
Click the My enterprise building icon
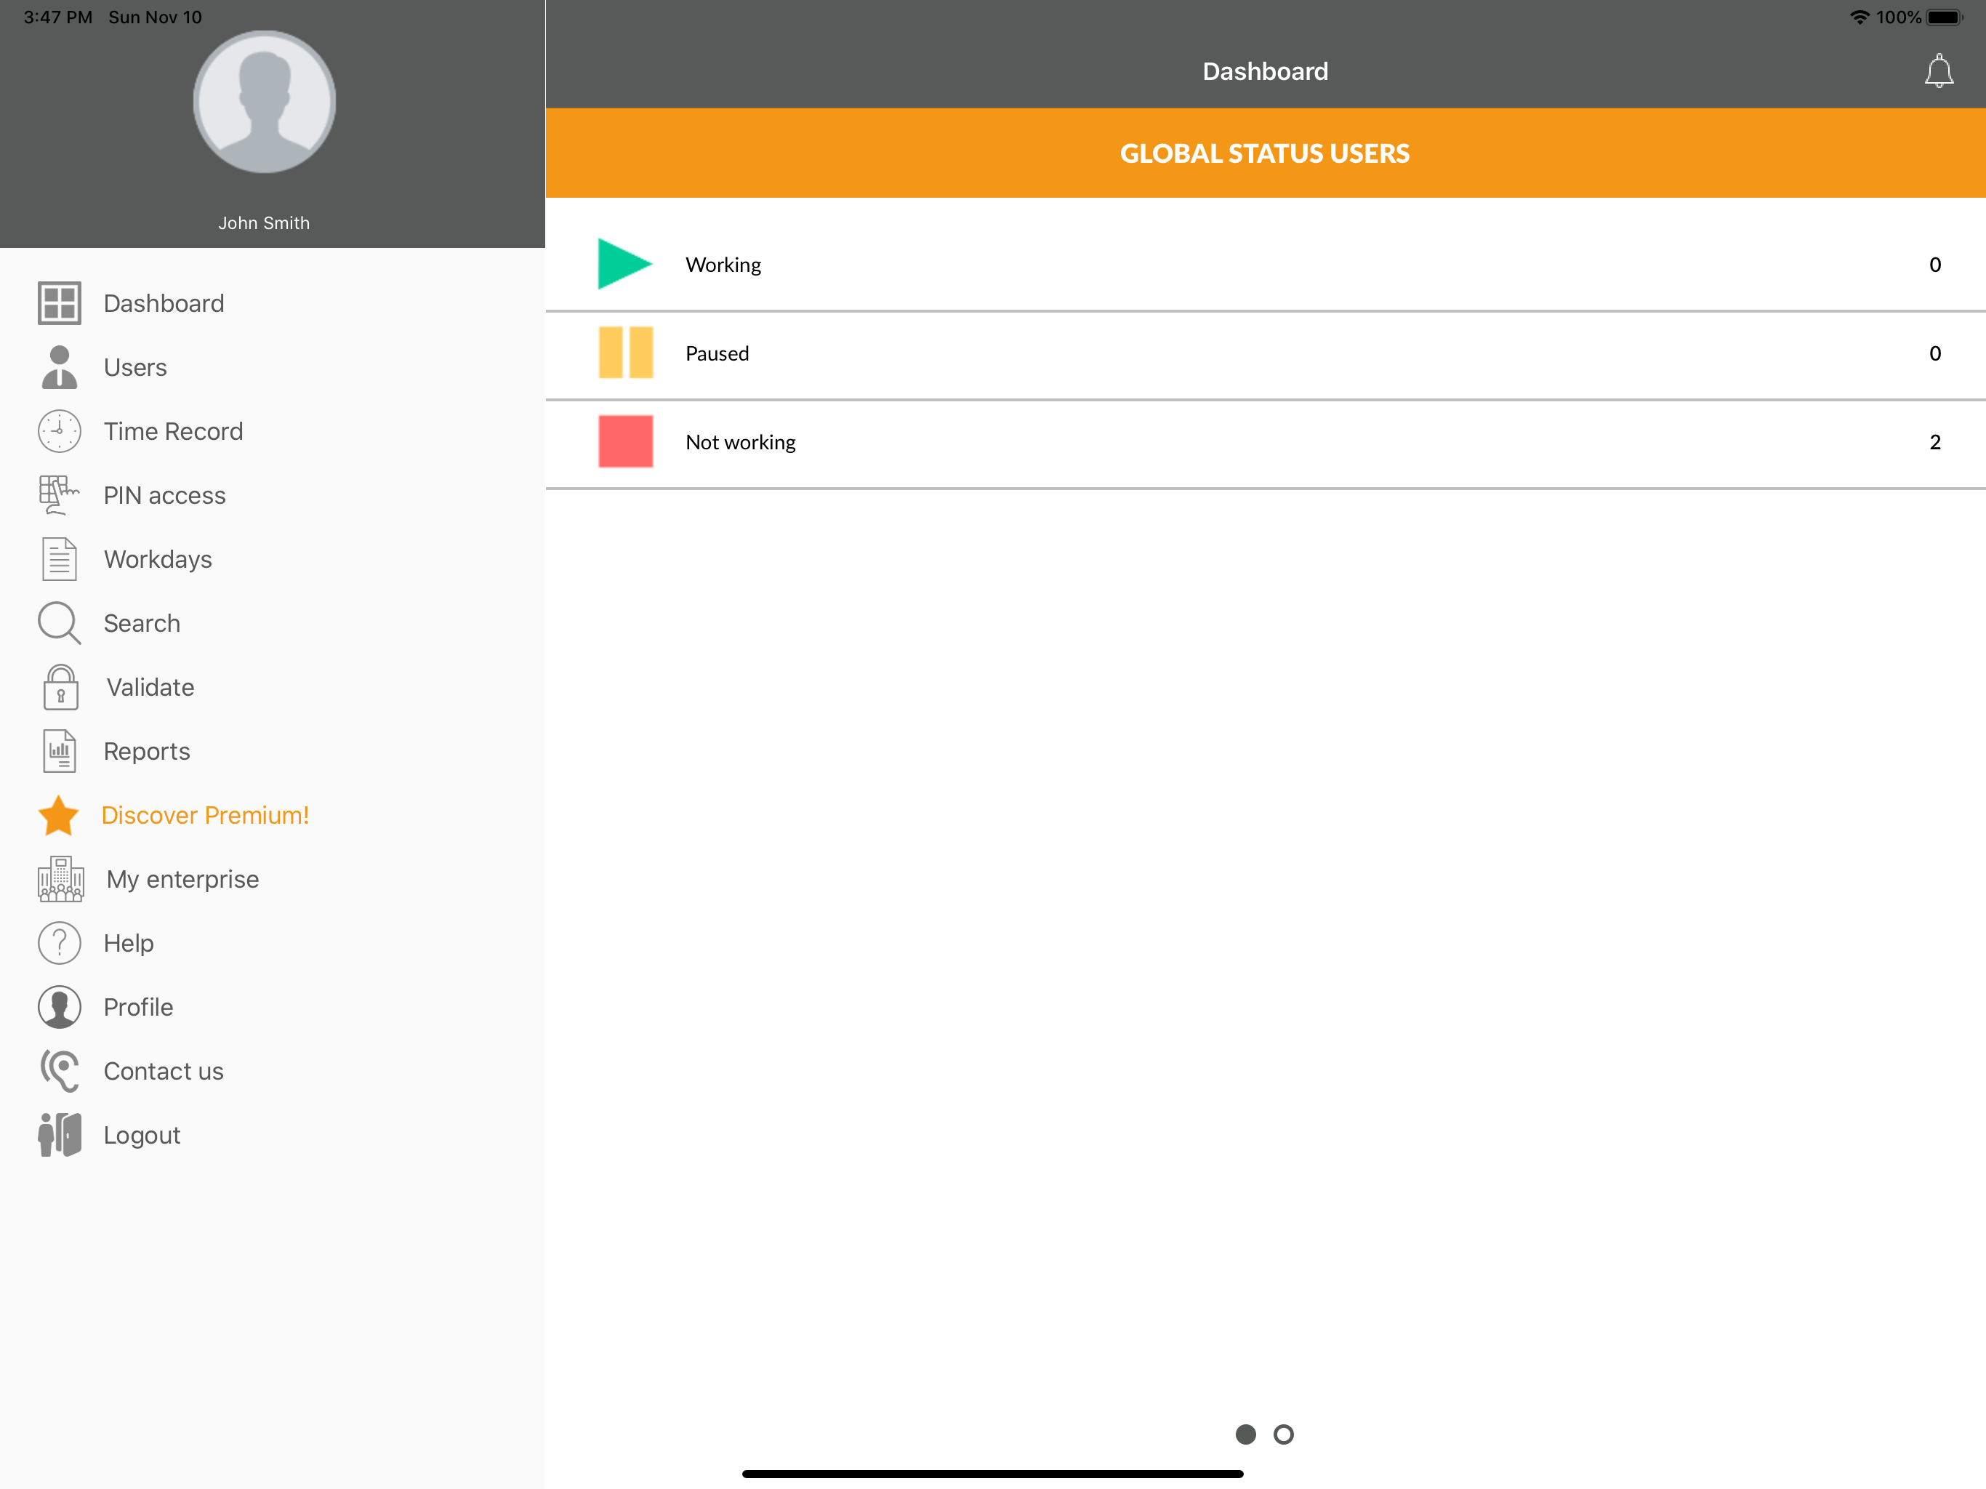[60, 879]
